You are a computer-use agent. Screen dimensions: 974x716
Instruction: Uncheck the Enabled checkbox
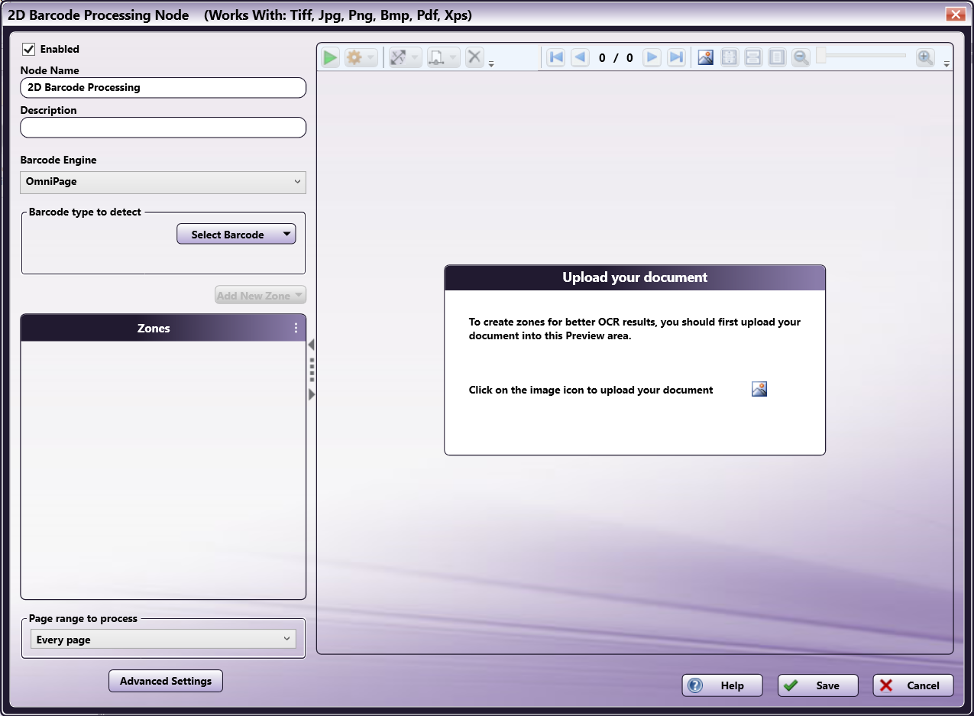(29, 49)
